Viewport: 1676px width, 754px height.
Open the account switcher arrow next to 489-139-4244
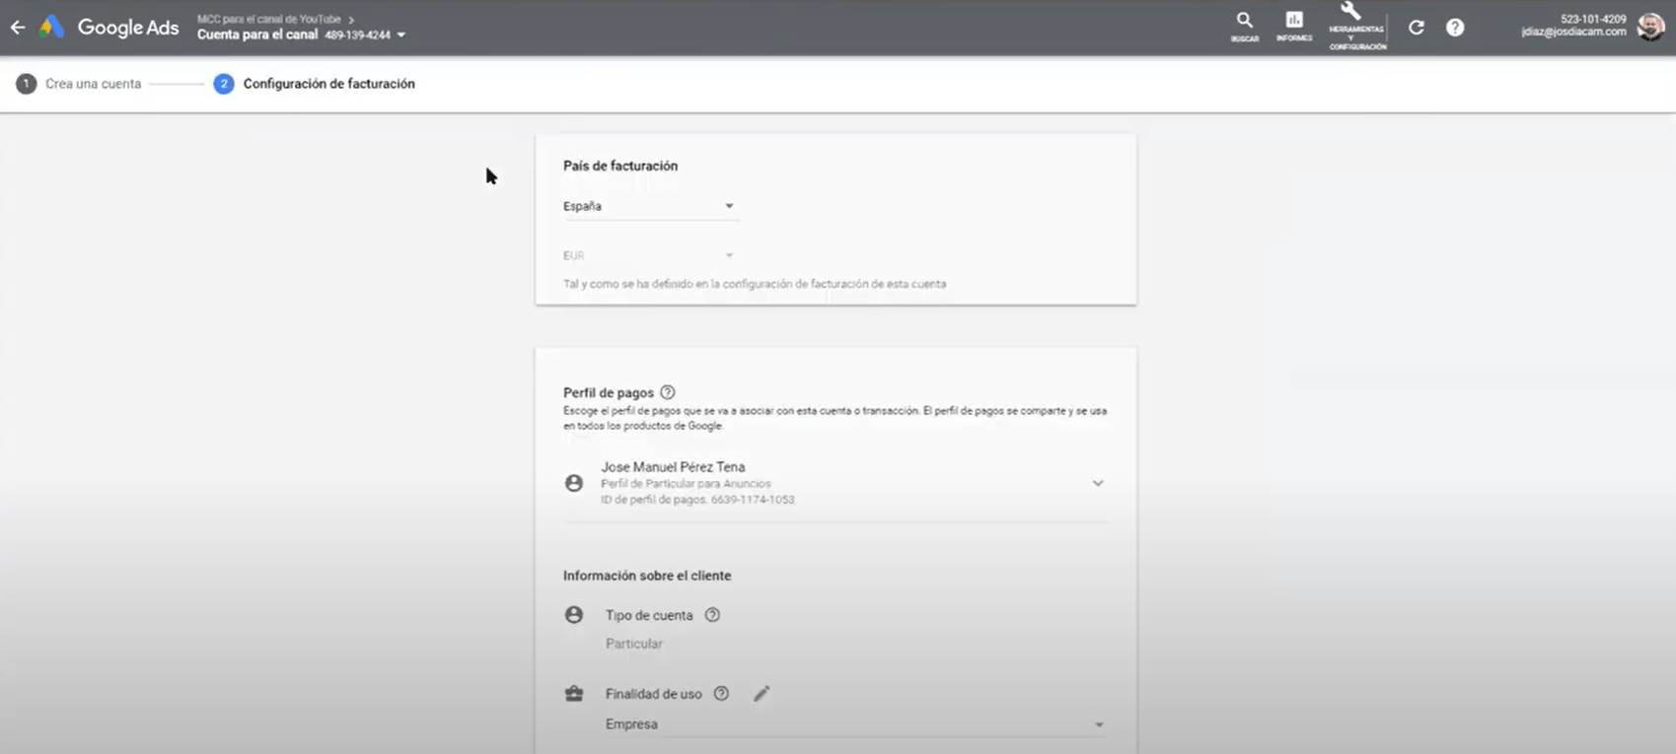coord(401,35)
